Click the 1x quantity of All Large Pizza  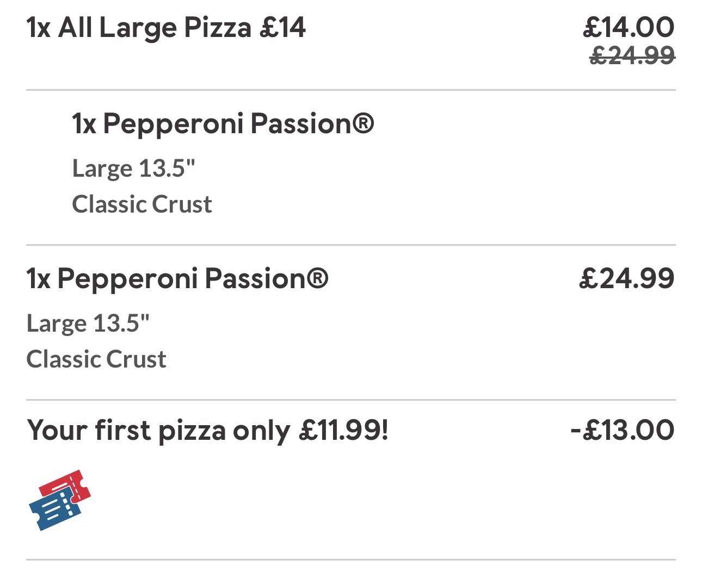coord(38,28)
